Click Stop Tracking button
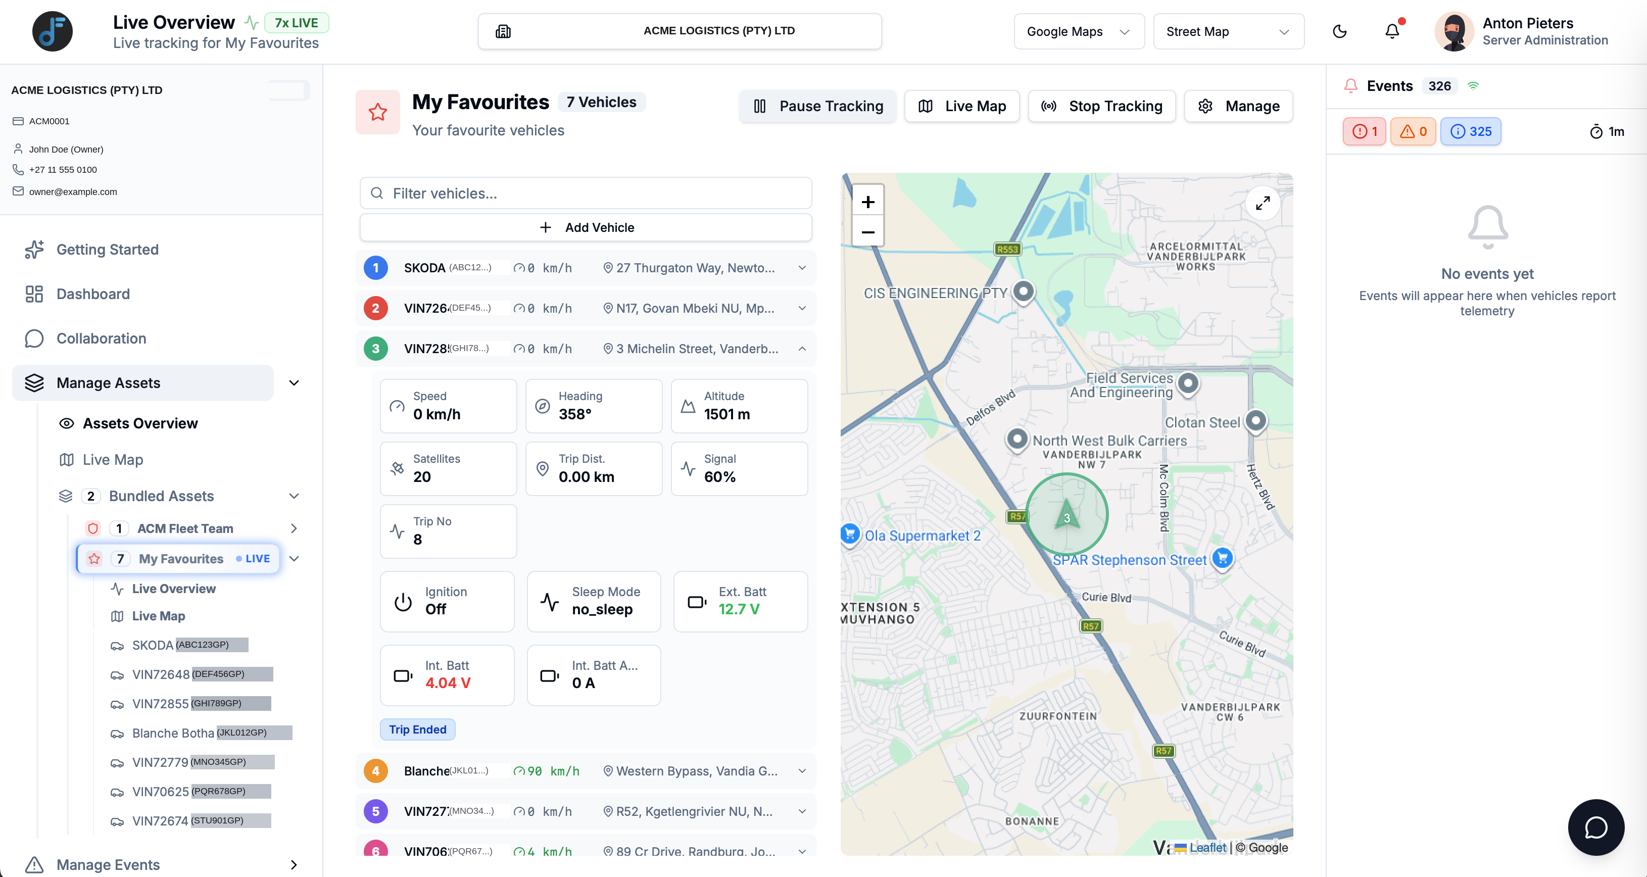The height and width of the screenshot is (877, 1647). [1102, 106]
